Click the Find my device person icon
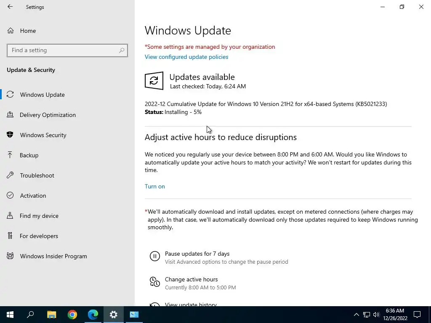The width and height of the screenshot is (431, 323). (10, 215)
